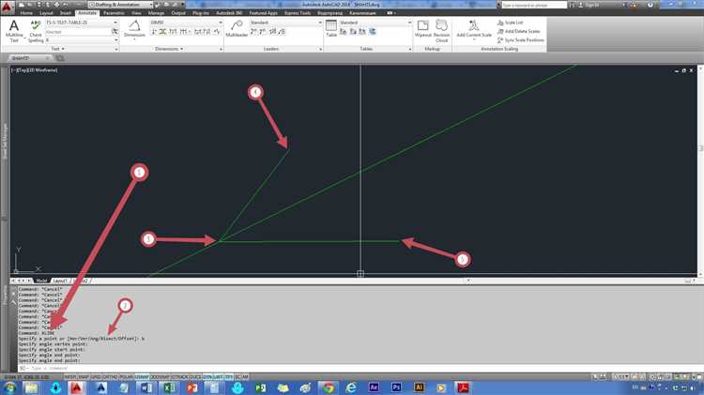This screenshot has width=704, height=395.
Task: Toggle 3DOSNAP in status bar
Action: coord(160,377)
